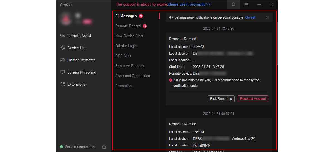
Task: Open Screen Mirroring in sidebar
Action: pos(82,72)
